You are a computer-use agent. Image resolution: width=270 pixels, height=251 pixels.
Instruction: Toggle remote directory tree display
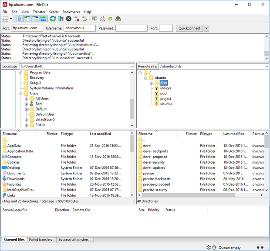(35, 19)
